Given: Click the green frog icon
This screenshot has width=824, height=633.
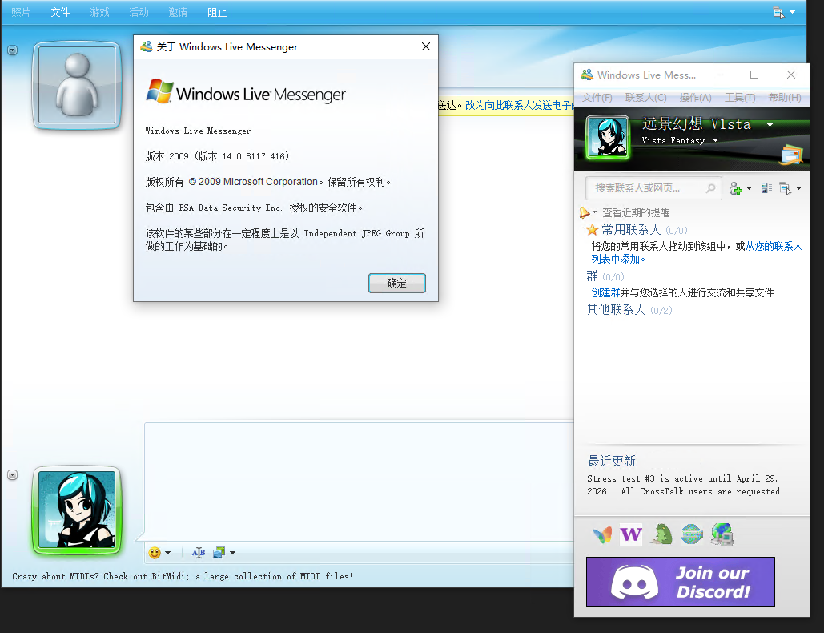Looking at the screenshot, I should coord(661,534).
